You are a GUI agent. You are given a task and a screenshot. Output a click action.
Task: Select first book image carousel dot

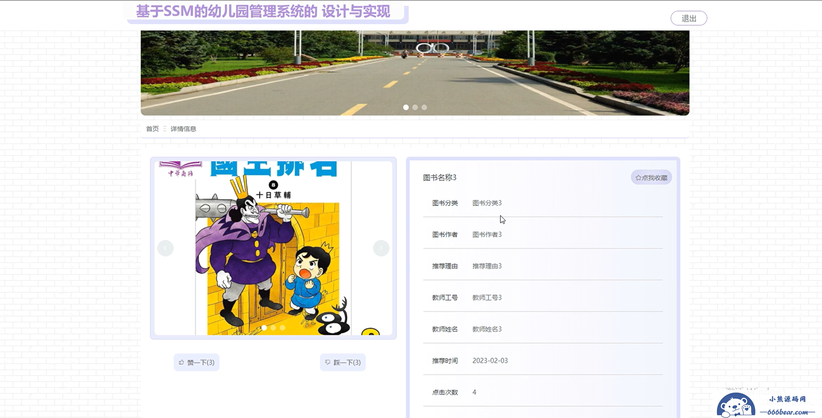(264, 328)
